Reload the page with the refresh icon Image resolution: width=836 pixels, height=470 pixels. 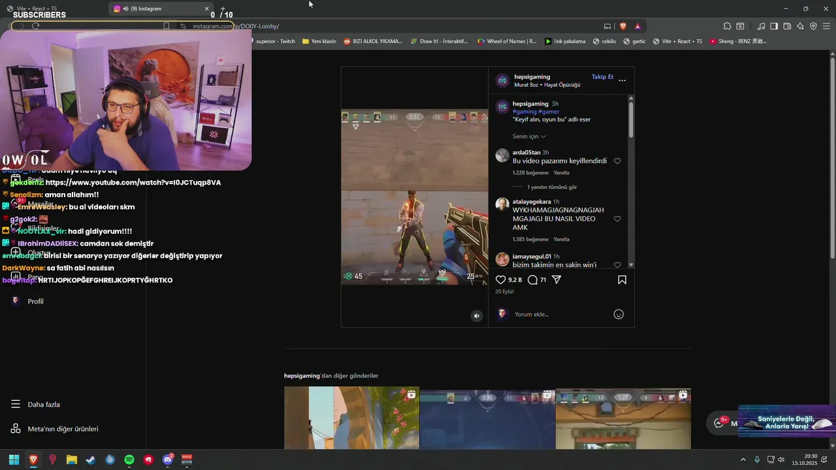click(35, 26)
